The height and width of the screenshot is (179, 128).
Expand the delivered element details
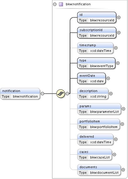point(116,139)
